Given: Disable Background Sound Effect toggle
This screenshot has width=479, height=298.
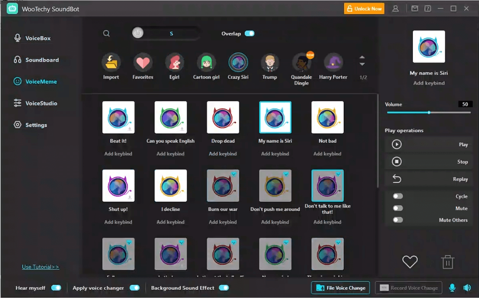Looking at the screenshot, I should tap(224, 288).
